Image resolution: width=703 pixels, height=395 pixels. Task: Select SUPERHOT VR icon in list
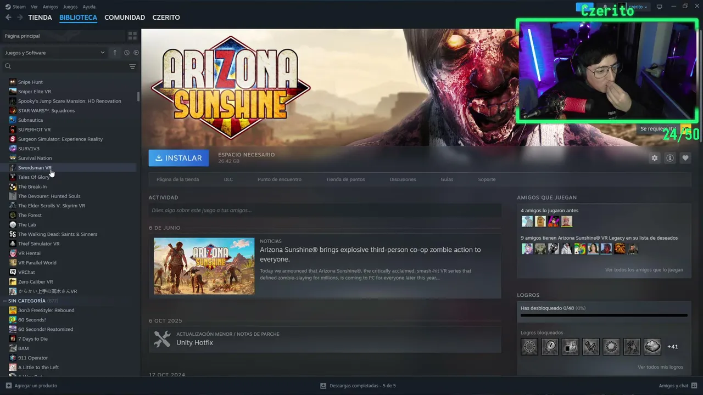coord(13,129)
